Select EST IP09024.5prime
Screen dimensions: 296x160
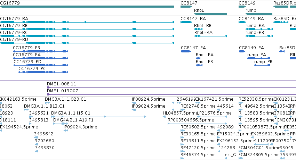click(153, 110)
